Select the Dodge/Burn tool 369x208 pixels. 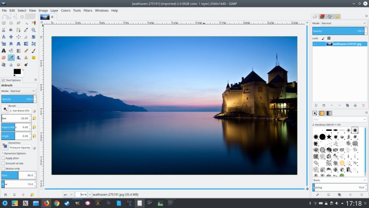[x=26, y=65]
